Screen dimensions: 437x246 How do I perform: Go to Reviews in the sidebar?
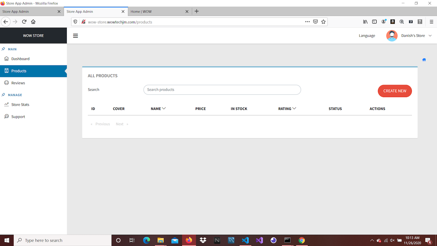tap(18, 83)
